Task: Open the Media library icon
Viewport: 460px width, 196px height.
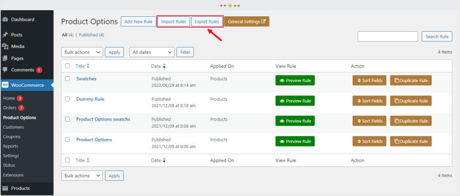Action: pos(5,46)
